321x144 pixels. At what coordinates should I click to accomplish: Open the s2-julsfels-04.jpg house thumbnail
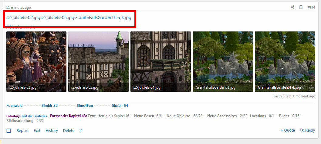160,61
